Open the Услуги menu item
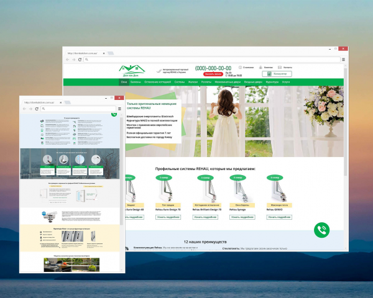Screen dimensions: 373x298 coord(286,82)
